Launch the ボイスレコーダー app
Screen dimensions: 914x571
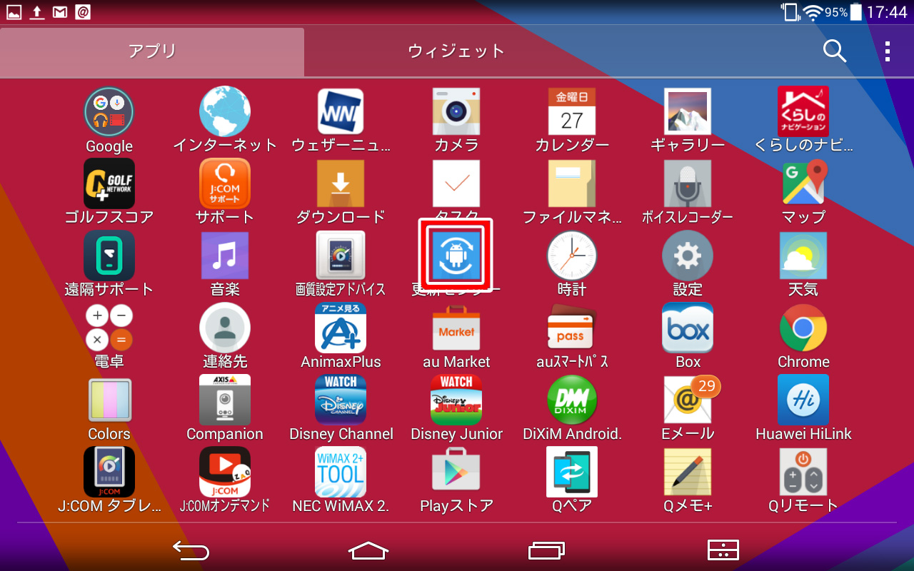688,183
